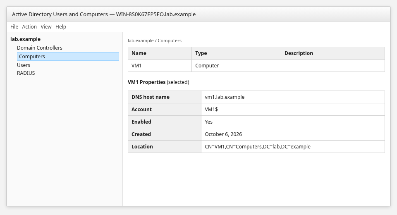Click the Description column header
The width and height of the screenshot is (397, 215).
pos(332,53)
